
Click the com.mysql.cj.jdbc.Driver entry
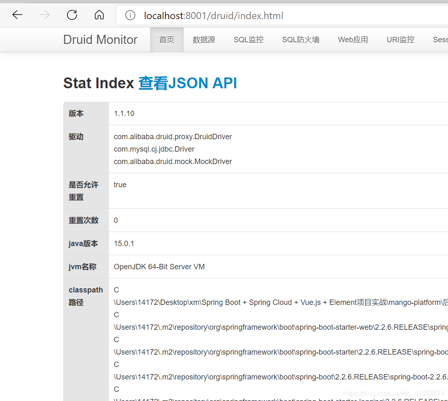point(154,149)
